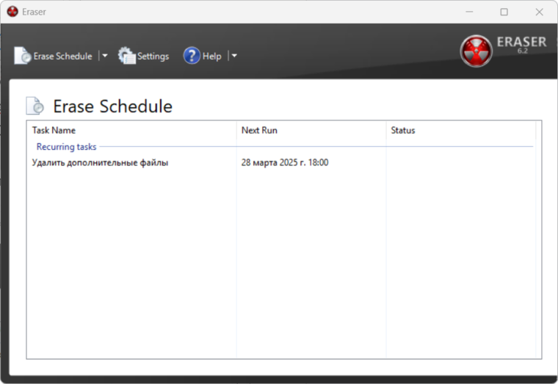558x384 pixels.
Task: Sort by the Next Run column header
Action: [259, 131]
